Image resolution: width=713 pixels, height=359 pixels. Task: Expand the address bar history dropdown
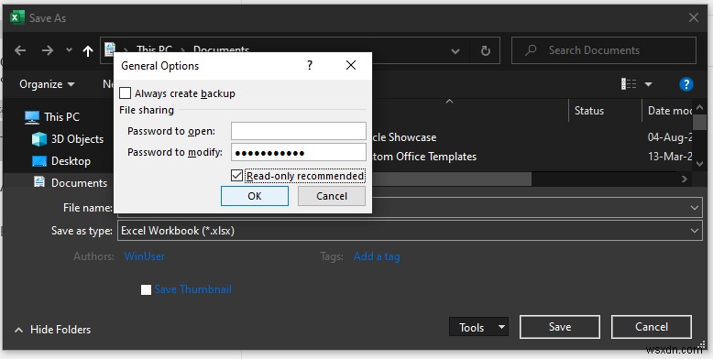[455, 51]
